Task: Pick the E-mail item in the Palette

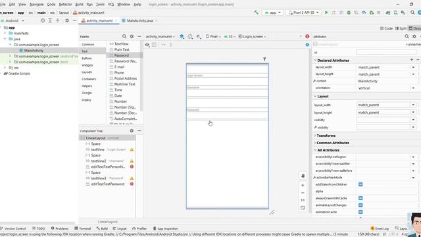Action: pyautogui.click(x=119, y=67)
